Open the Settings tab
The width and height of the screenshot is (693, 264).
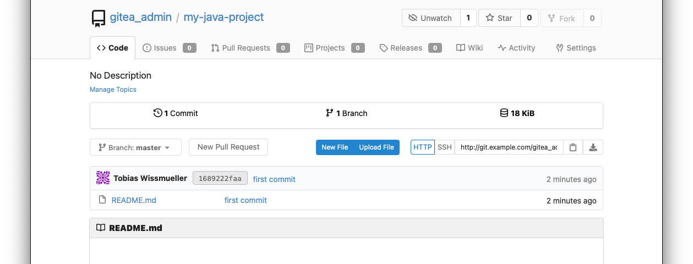click(x=576, y=48)
